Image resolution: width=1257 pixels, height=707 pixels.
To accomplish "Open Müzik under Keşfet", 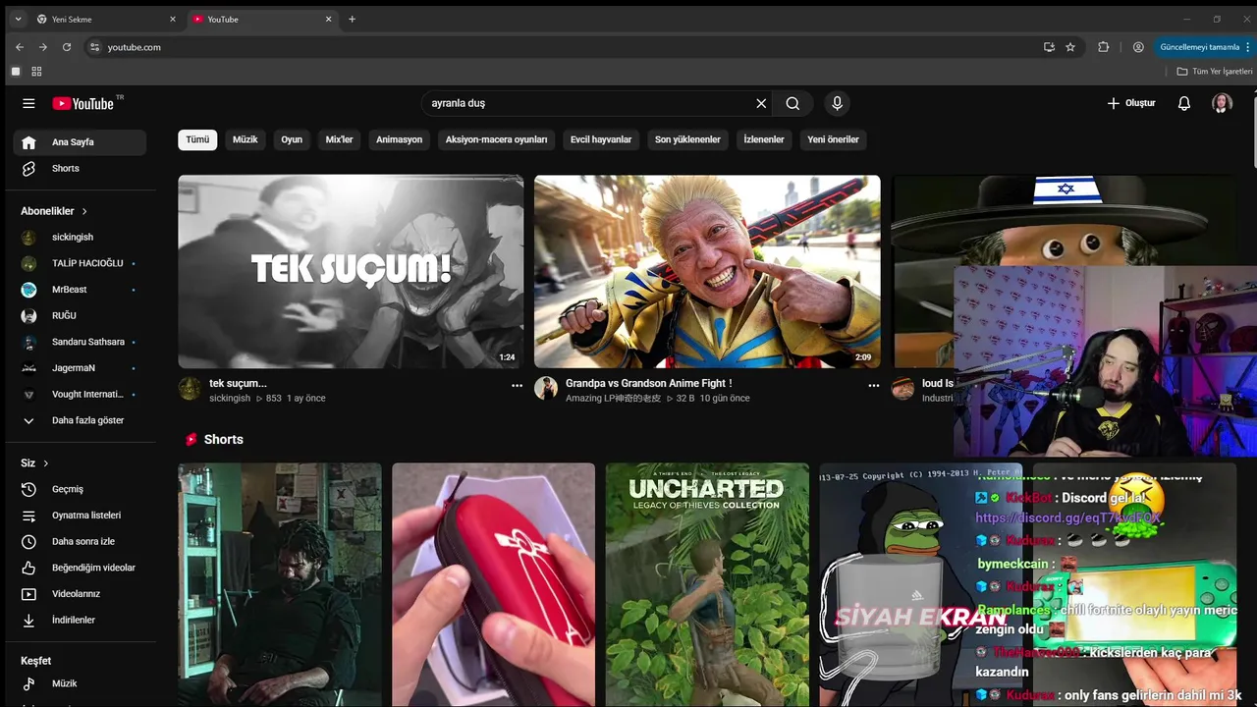I will 80,683.
